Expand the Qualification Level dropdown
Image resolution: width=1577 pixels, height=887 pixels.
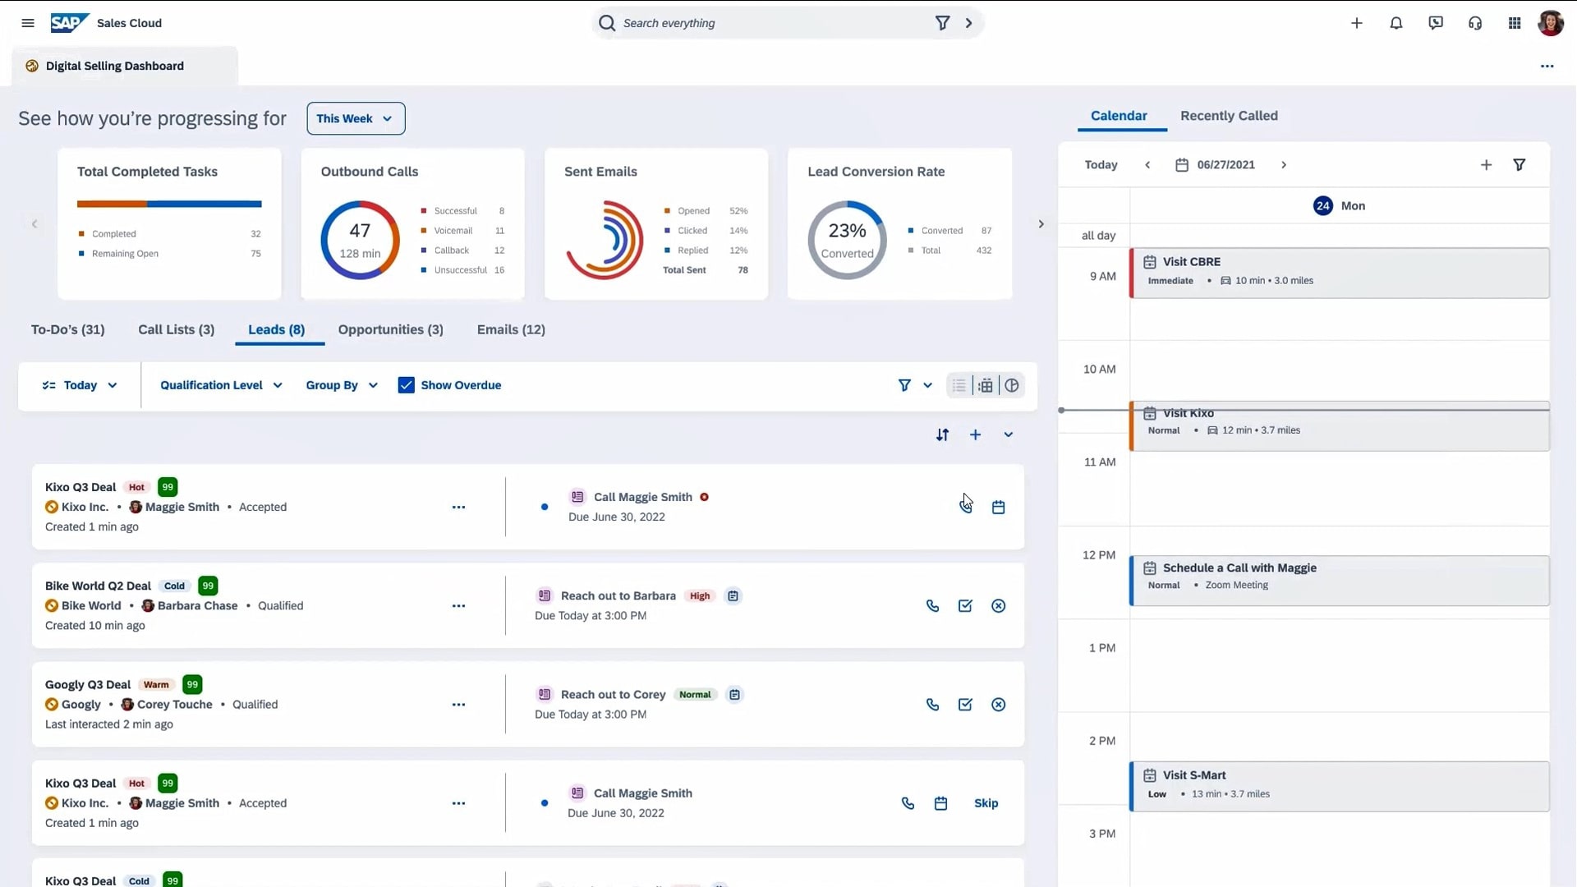coord(221,385)
